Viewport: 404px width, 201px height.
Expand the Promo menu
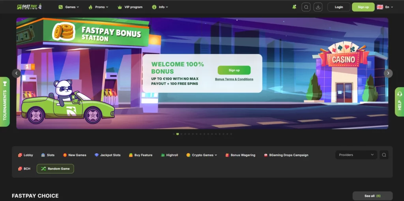(98, 7)
